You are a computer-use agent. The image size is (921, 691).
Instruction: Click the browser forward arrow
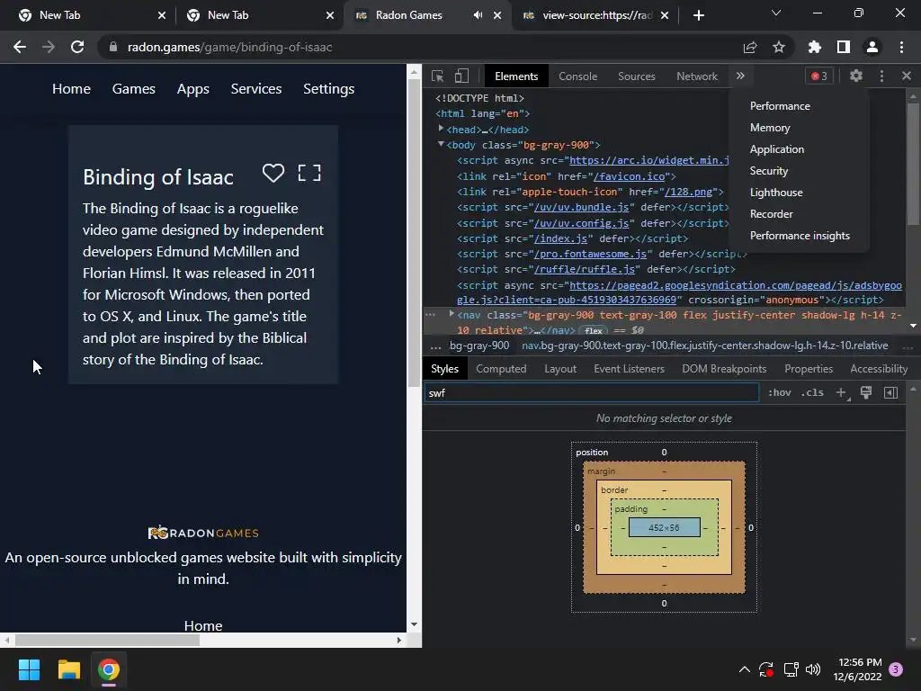point(49,47)
